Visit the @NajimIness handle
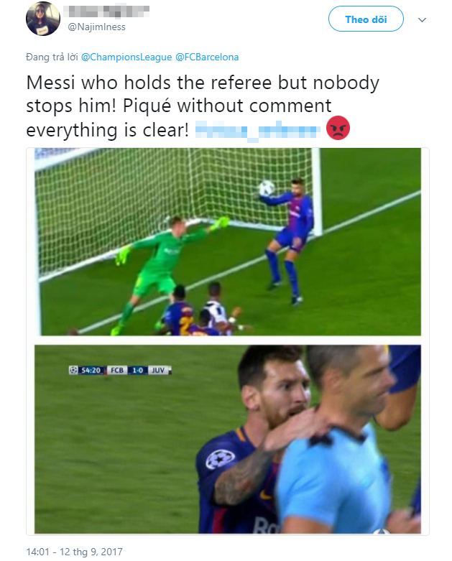Image resolution: width=452 pixels, height=561 pixels. (96, 27)
